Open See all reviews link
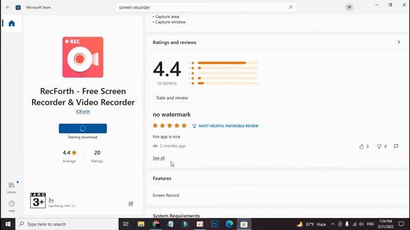 [x=159, y=158]
